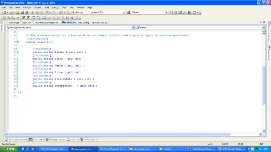The width and height of the screenshot is (271, 152).
Task: Open the SCM Output panel
Action: click(x=37, y=140)
